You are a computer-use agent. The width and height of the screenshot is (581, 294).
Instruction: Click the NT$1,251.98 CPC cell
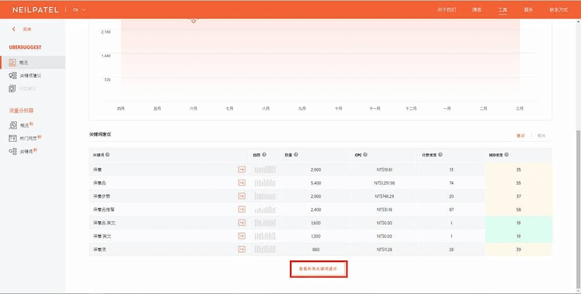pyautogui.click(x=384, y=183)
